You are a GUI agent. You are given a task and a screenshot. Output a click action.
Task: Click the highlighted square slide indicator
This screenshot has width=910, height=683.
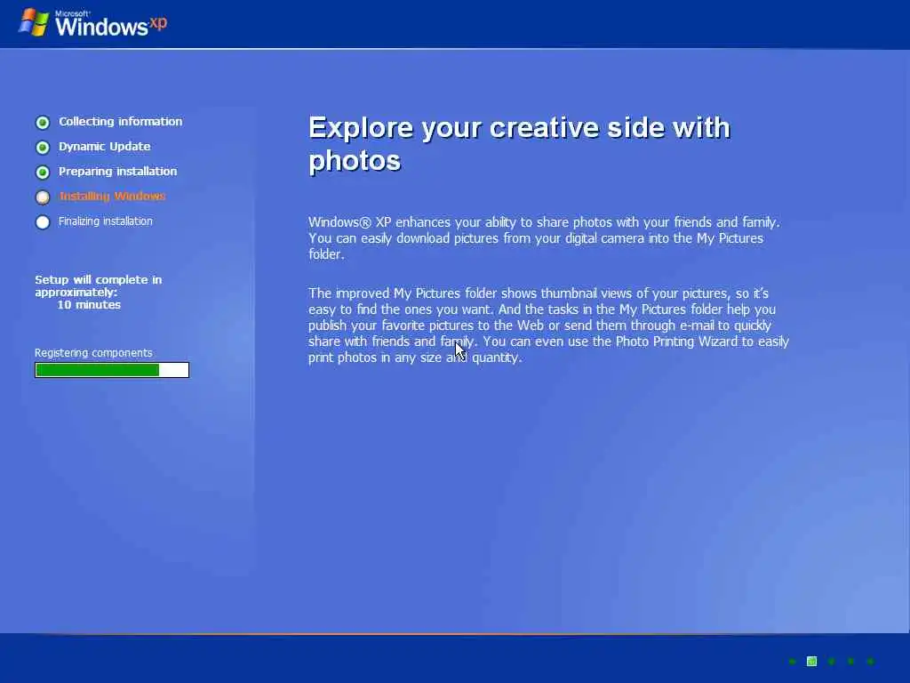pos(812,661)
